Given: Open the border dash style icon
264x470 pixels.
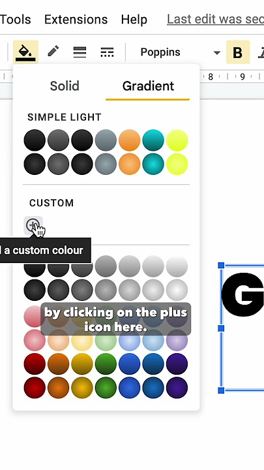Looking at the screenshot, I should (107, 52).
